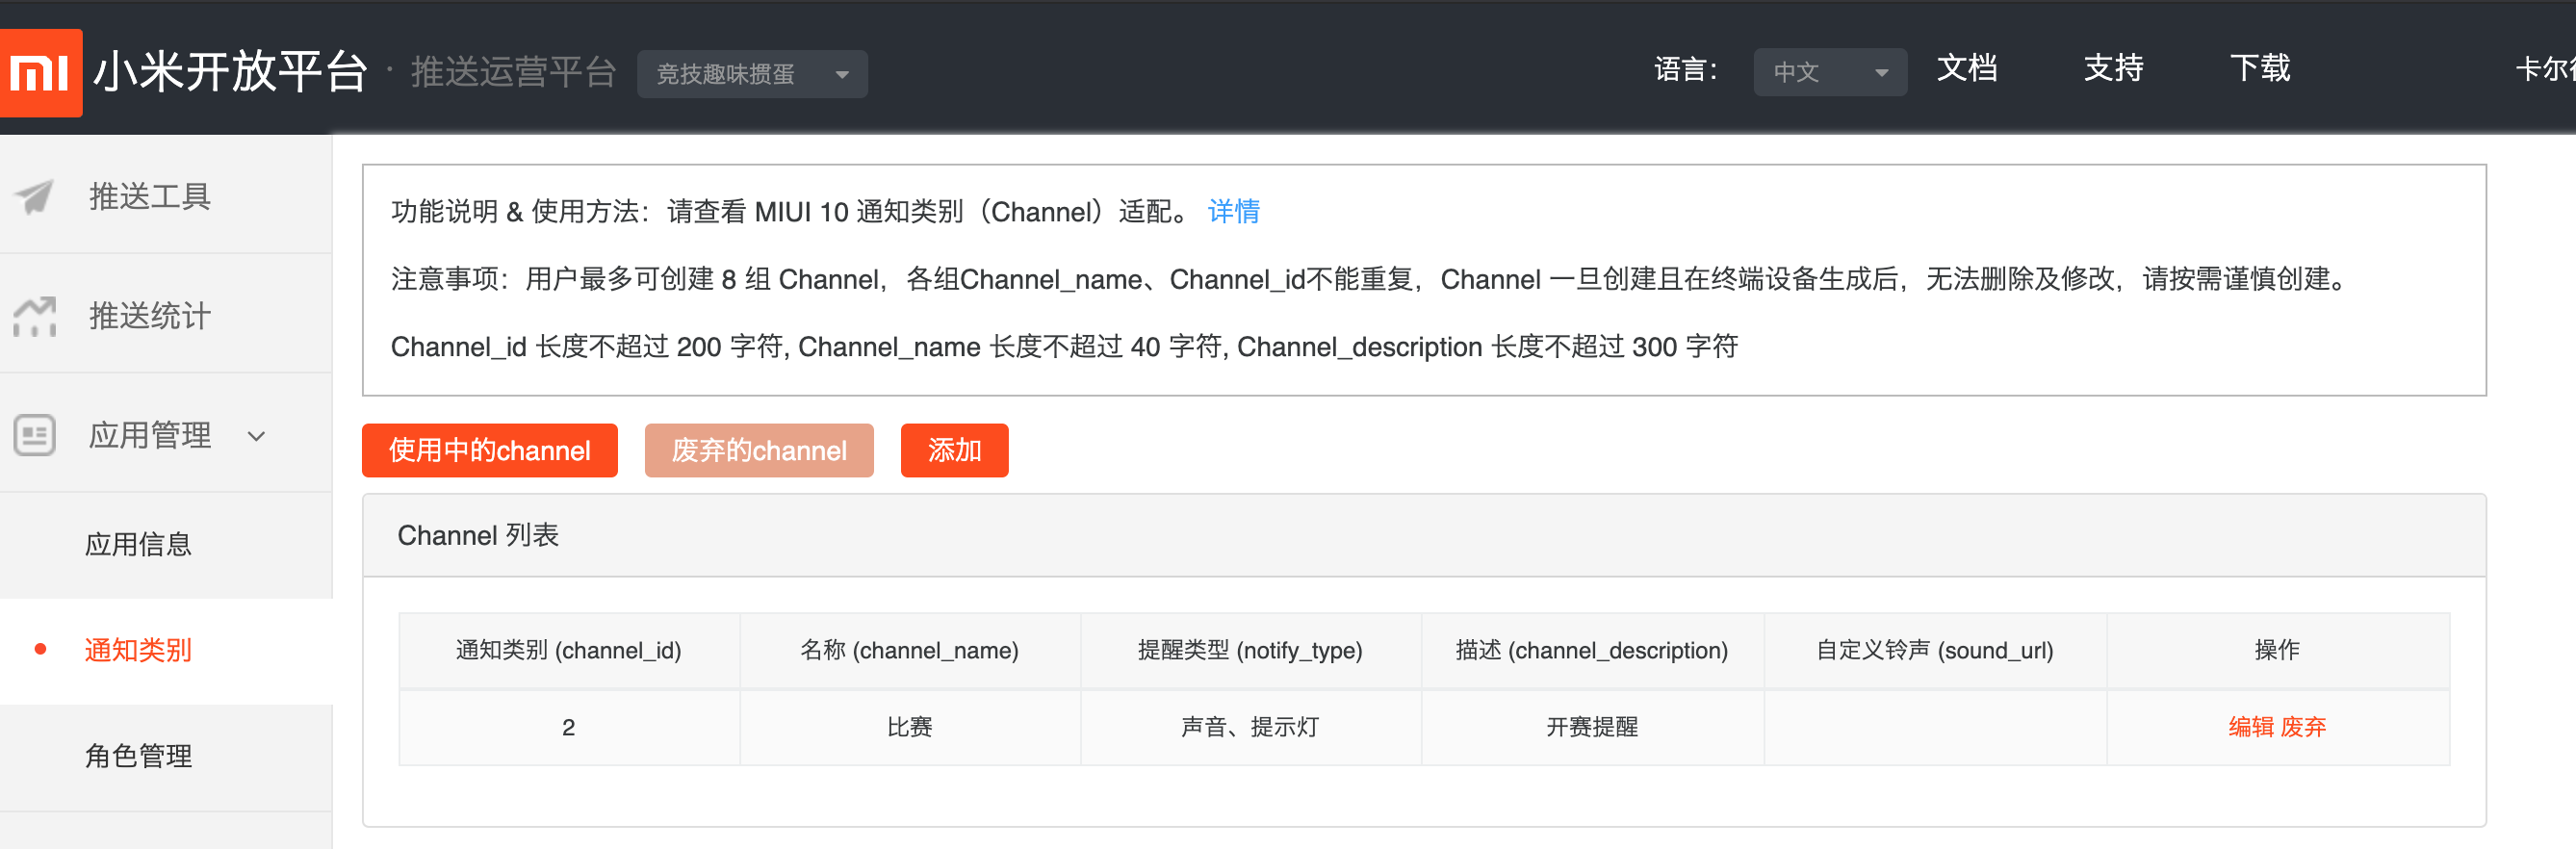
Task: Click the card icon beside 应用管理
Action: [34, 435]
